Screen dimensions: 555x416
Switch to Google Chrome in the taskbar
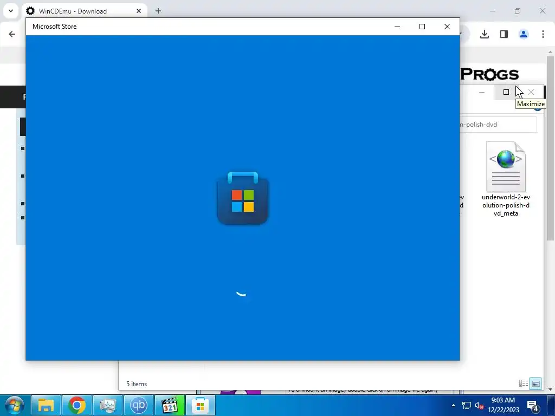point(77,405)
